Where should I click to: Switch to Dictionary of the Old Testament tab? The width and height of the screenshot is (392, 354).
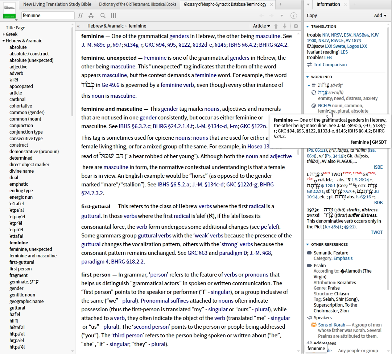click(137, 4)
